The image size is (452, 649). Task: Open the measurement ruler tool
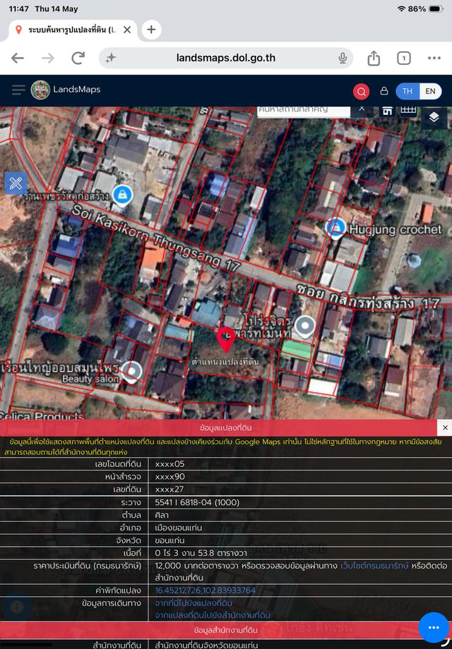(x=16, y=183)
